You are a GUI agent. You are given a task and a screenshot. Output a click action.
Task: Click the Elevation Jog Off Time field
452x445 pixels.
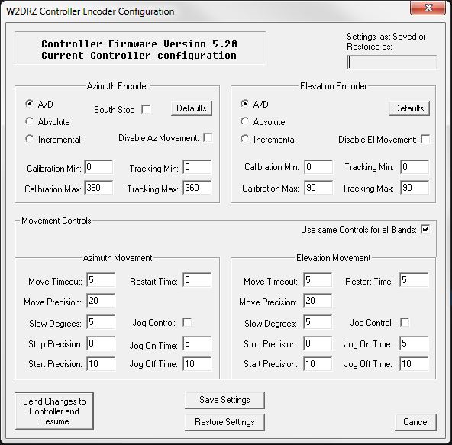pos(414,364)
